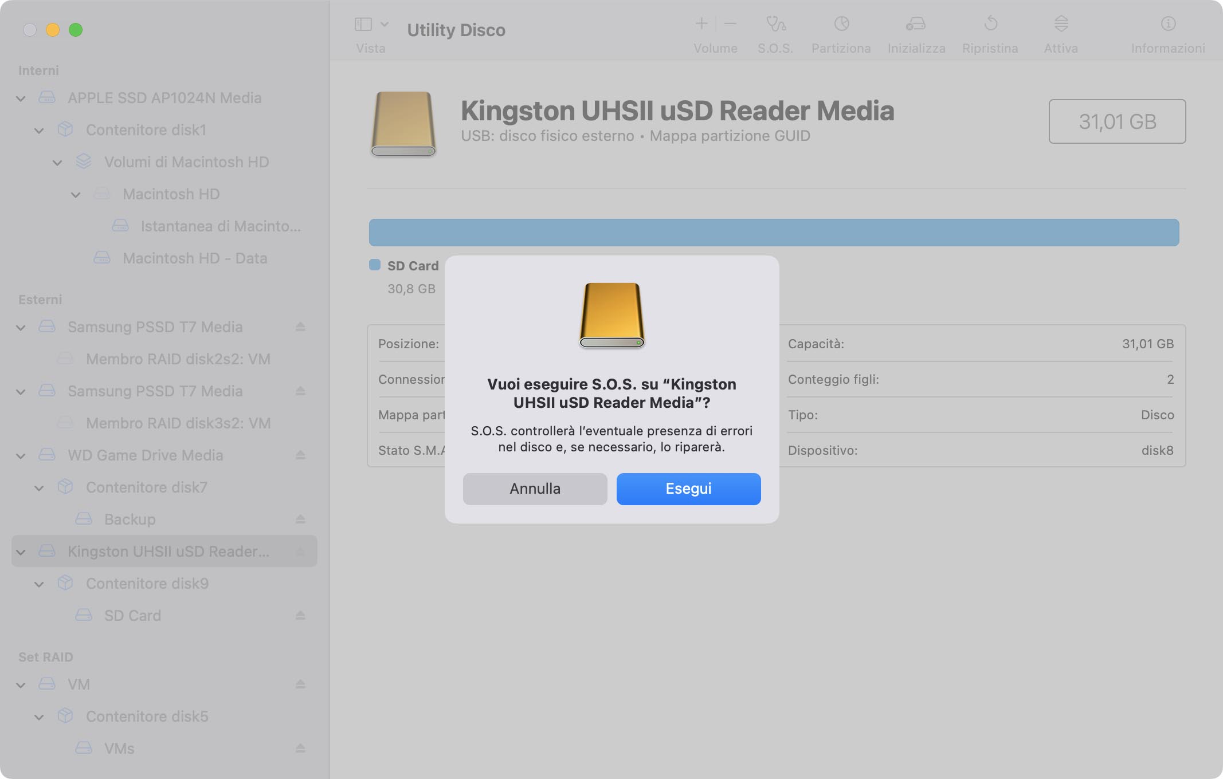1223x779 pixels.
Task: Select Membro RAID disk3s2: VM
Action: tap(164, 423)
